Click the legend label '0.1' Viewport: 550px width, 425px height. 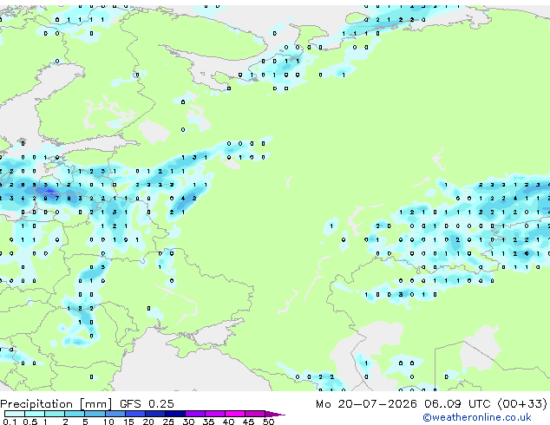[10, 422]
